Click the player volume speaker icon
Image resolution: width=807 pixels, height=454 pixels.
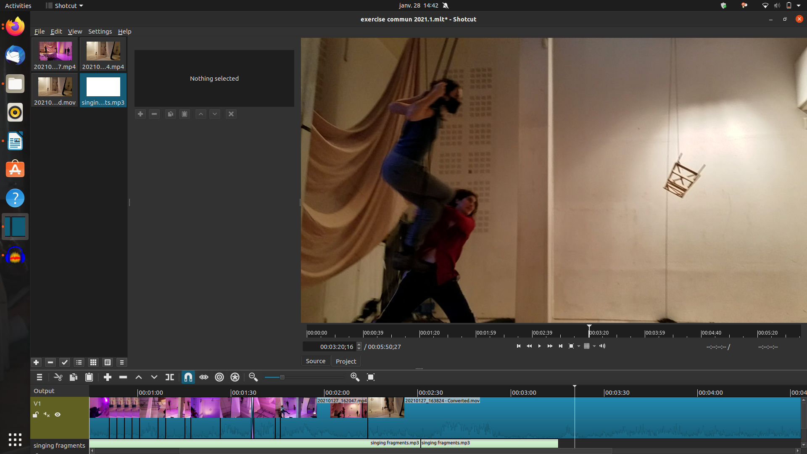tap(602, 346)
